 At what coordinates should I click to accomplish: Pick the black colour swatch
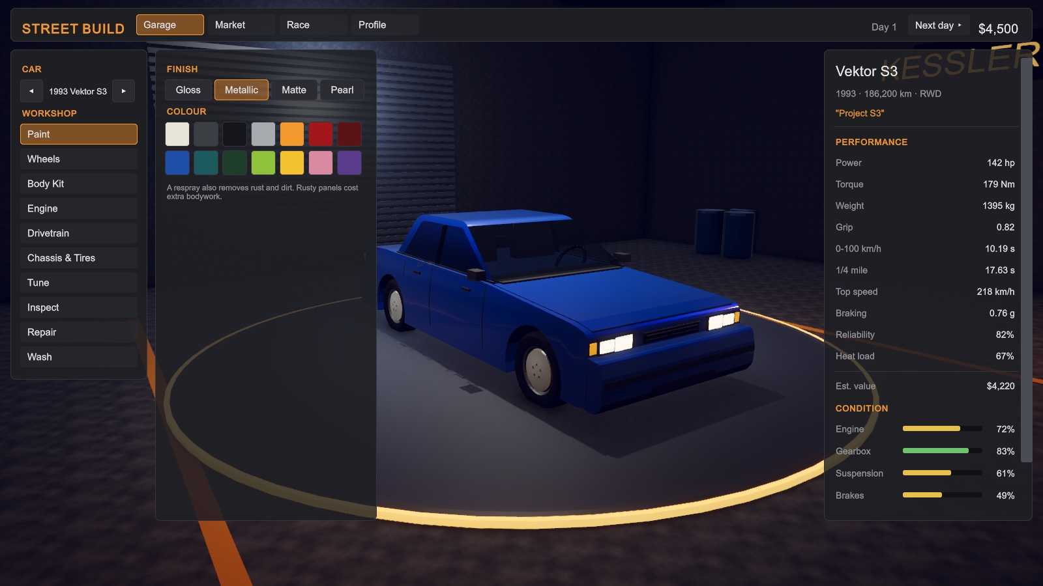click(235, 134)
